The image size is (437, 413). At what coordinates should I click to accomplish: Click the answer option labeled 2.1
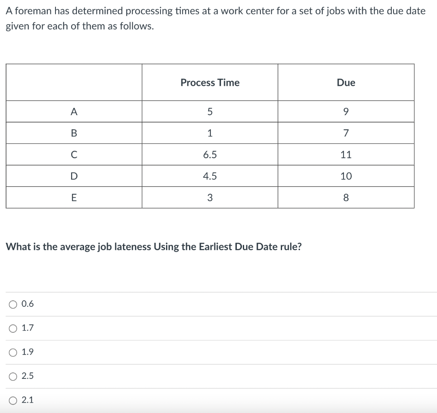pyautogui.click(x=27, y=400)
